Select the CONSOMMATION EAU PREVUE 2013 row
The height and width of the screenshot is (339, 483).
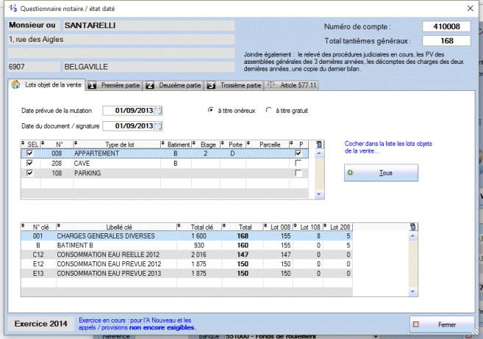pos(186,273)
